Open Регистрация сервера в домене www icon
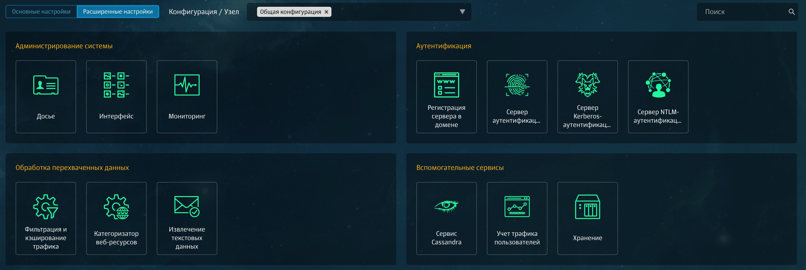This screenshot has height=270, width=806. [447, 85]
